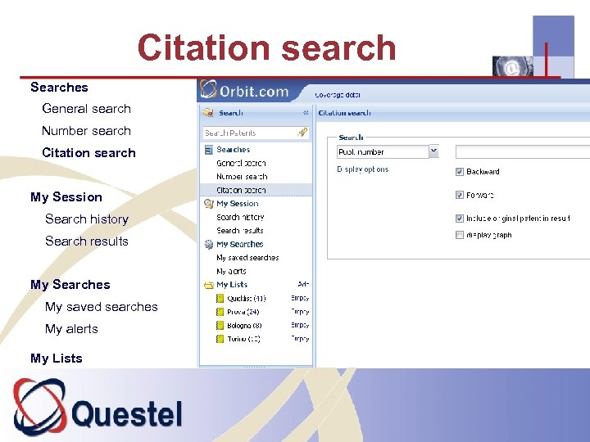Open My alerts in the Orbit sidebar

(x=231, y=272)
